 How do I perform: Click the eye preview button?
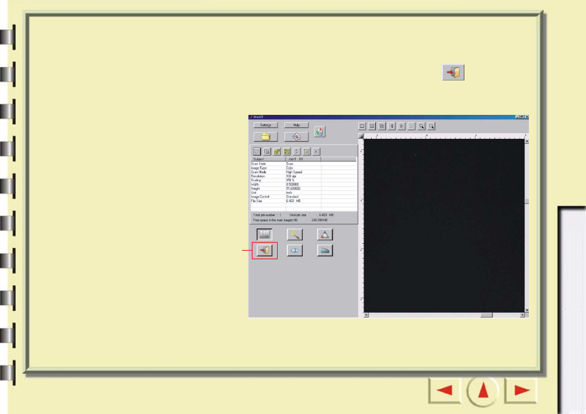point(294,251)
